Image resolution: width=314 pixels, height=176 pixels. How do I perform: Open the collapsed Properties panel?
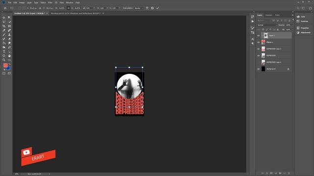click(x=303, y=28)
